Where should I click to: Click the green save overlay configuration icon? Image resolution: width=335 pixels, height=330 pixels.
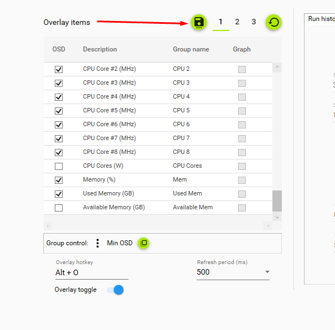199,22
